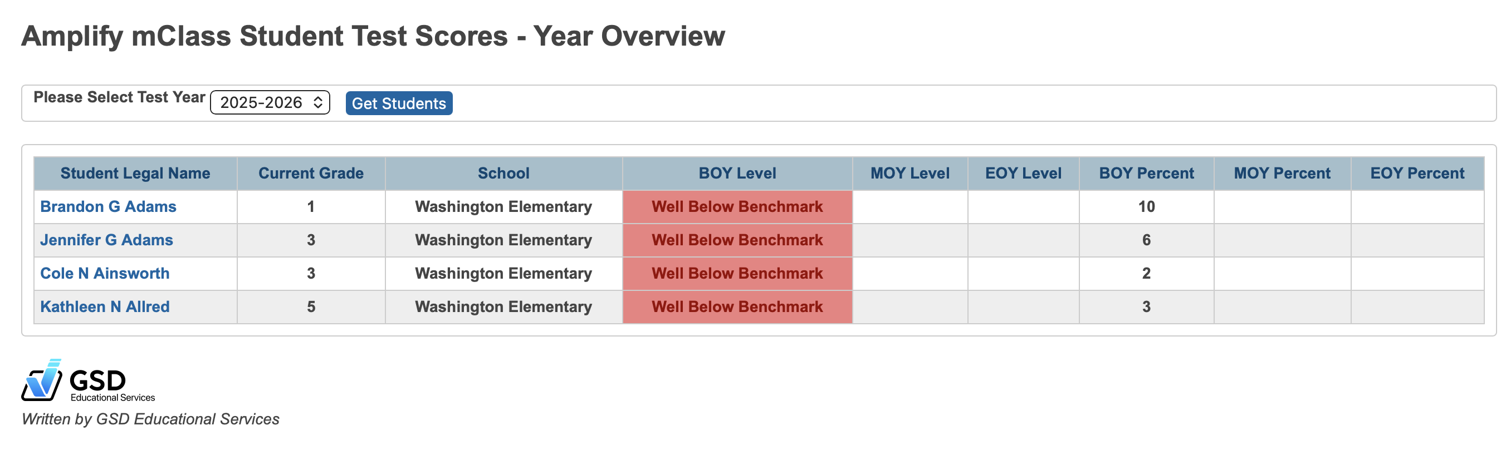The width and height of the screenshot is (1506, 465).
Task: Click the EOY Level column header
Action: coord(1023,173)
